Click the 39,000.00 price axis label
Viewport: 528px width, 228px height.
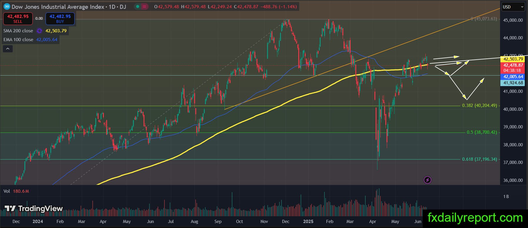[x=513, y=127]
